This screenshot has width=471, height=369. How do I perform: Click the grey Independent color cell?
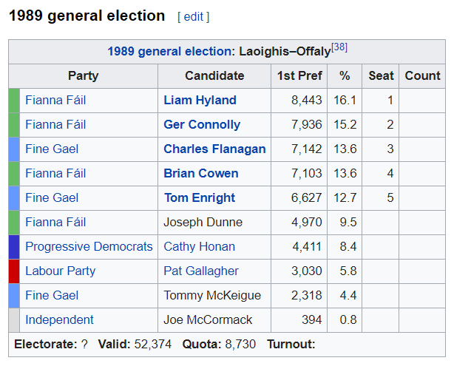click(x=14, y=320)
